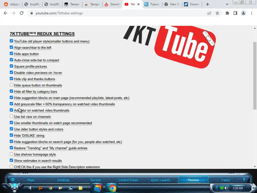This screenshot has width=257, height=193.
Task: Click the dock up-arrow pin icon
Action: click(x=244, y=179)
